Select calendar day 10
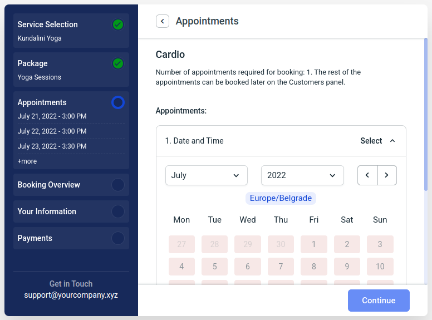Viewport: 432px width, 320px height. tap(380, 267)
